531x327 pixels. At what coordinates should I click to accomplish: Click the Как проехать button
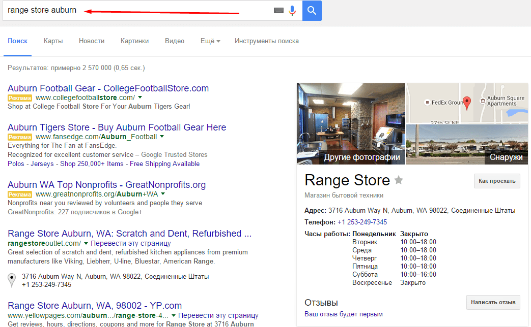[x=497, y=181]
